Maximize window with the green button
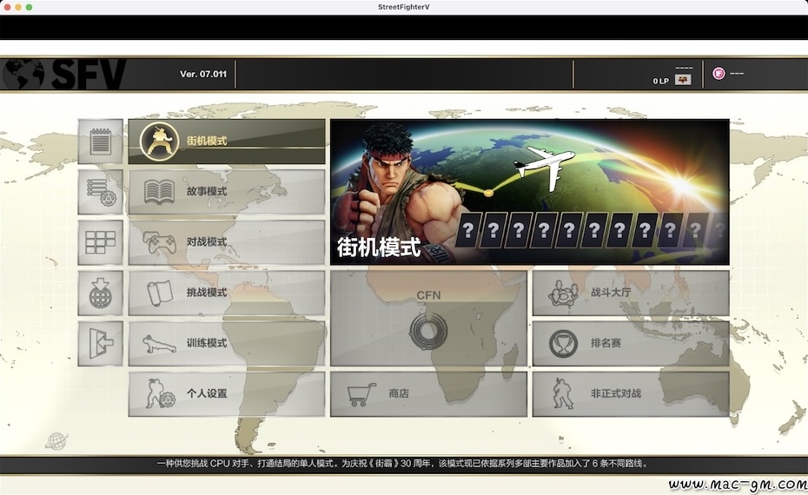The width and height of the screenshot is (808, 495). 29,7
